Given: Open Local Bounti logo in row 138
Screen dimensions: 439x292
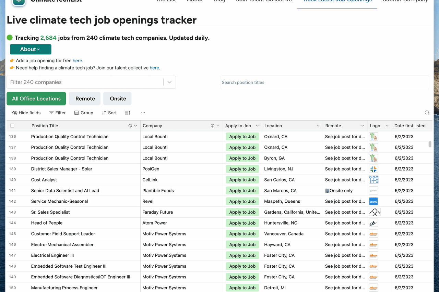Looking at the screenshot, I should click(x=373, y=158).
